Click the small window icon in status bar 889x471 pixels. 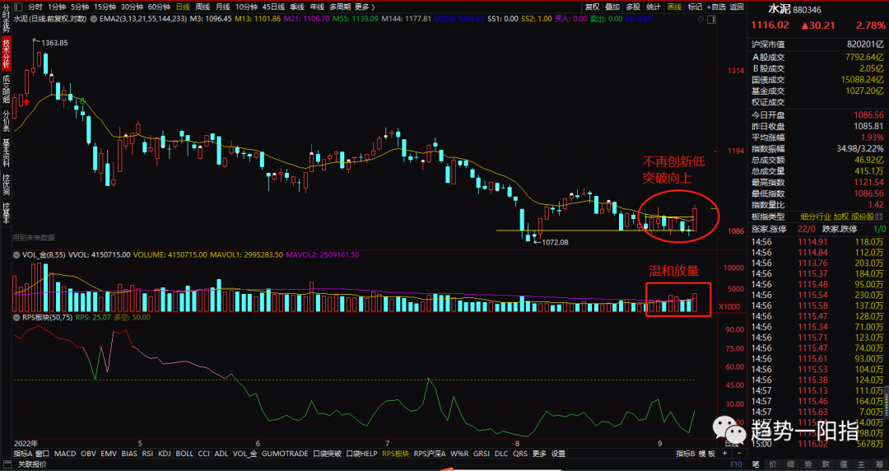click(x=8, y=464)
